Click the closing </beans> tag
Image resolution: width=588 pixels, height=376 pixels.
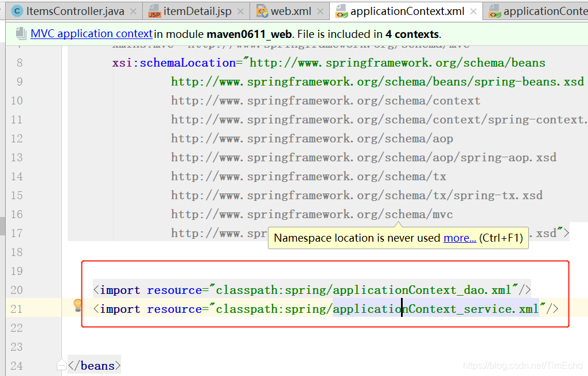tap(95, 366)
